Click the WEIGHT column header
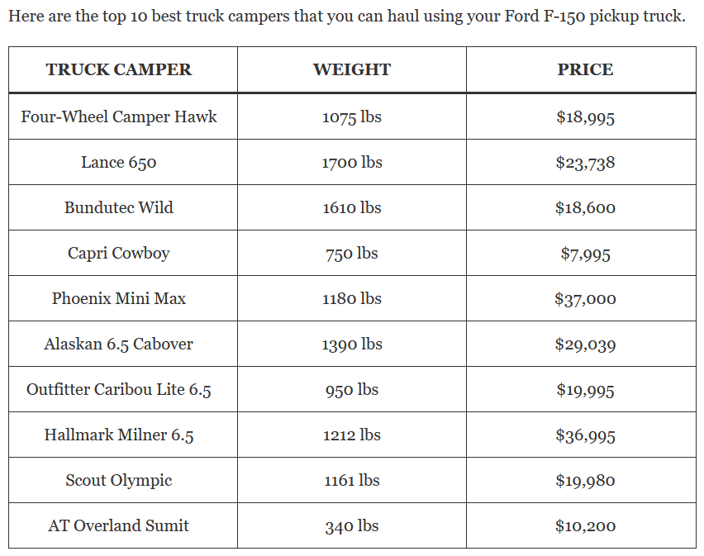Image resolution: width=704 pixels, height=556 pixels. click(x=352, y=70)
